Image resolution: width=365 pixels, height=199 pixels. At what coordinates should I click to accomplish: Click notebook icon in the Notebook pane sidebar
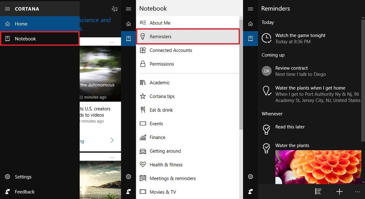[x=128, y=38]
